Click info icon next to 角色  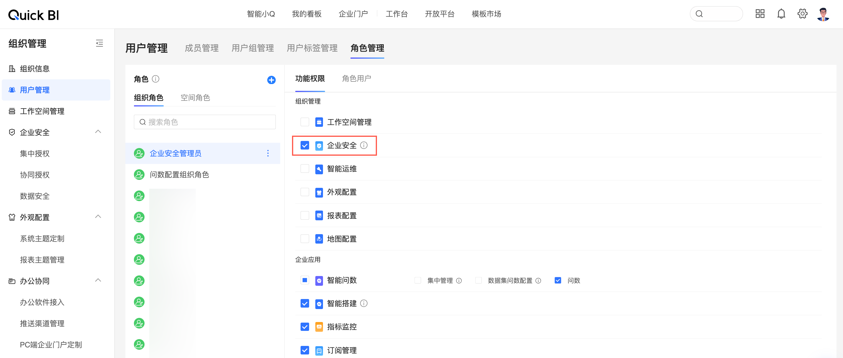[x=156, y=79]
